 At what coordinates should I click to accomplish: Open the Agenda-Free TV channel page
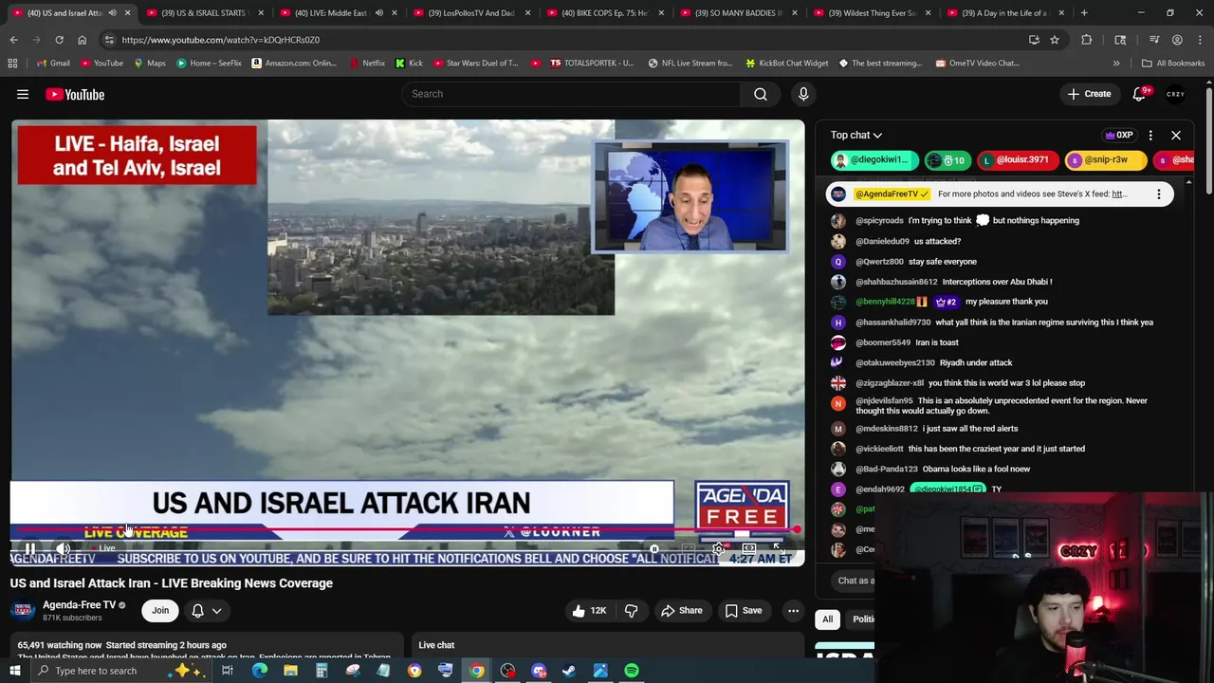point(79,604)
